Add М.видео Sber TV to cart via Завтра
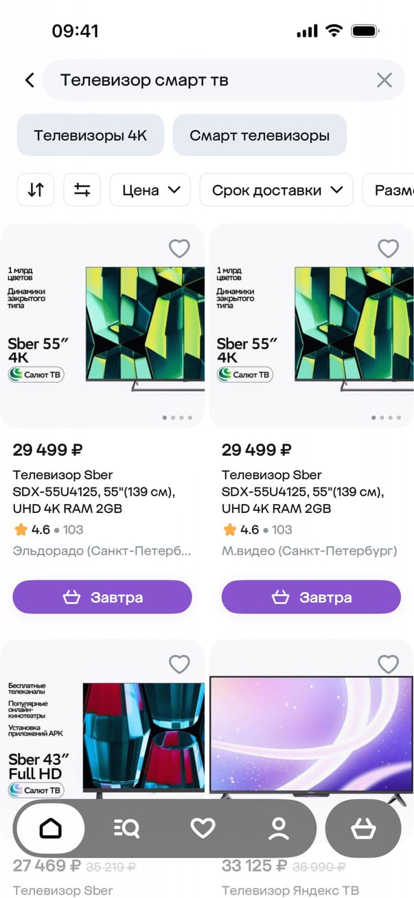The width and height of the screenshot is (414, 898). point(311,597)
